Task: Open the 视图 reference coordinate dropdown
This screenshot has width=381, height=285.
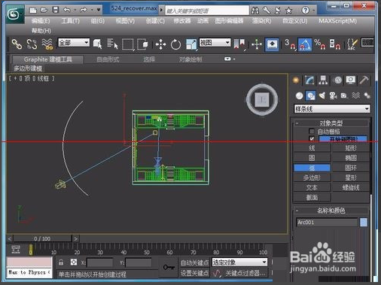Action: (215, 43)
